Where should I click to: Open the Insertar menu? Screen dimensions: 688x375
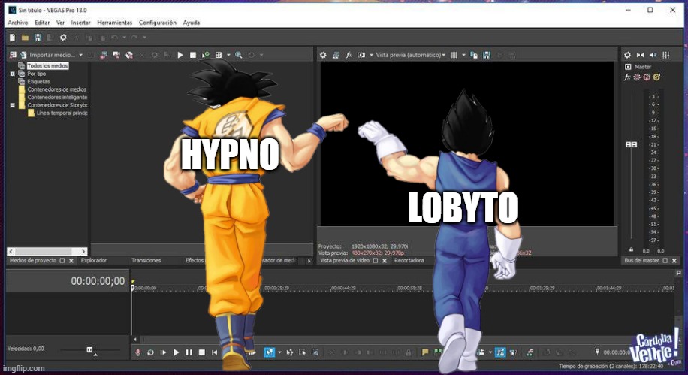tap(80, 23)
